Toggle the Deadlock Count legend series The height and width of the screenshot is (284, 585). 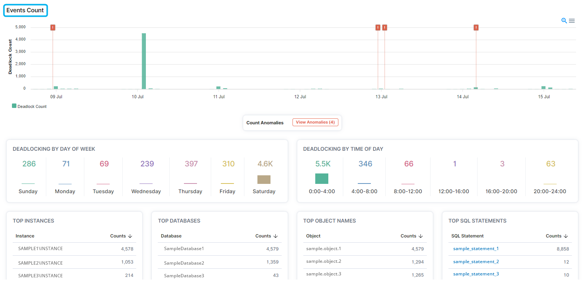click(x=29, y=106)
